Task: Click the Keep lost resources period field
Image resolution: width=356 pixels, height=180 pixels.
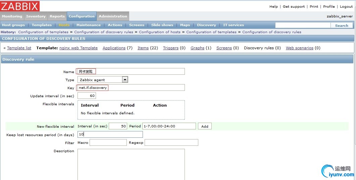Action: coord(110,134)
